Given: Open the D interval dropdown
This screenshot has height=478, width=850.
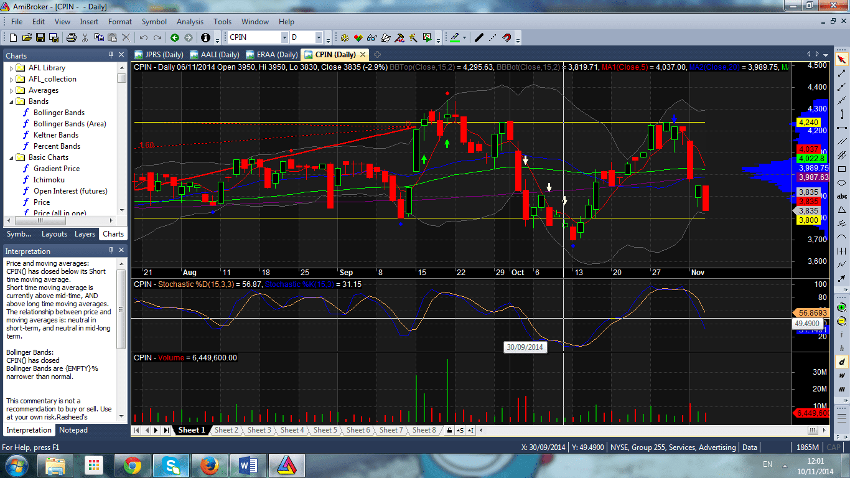Looking at the screenshot, I should tap(319, 37).
